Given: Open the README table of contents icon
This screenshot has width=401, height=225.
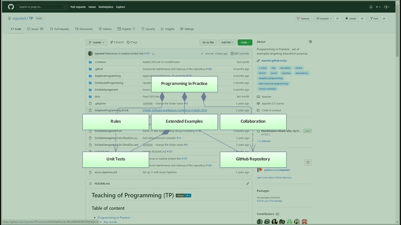Looking at the screenshot, I should (x=90, y=184).
